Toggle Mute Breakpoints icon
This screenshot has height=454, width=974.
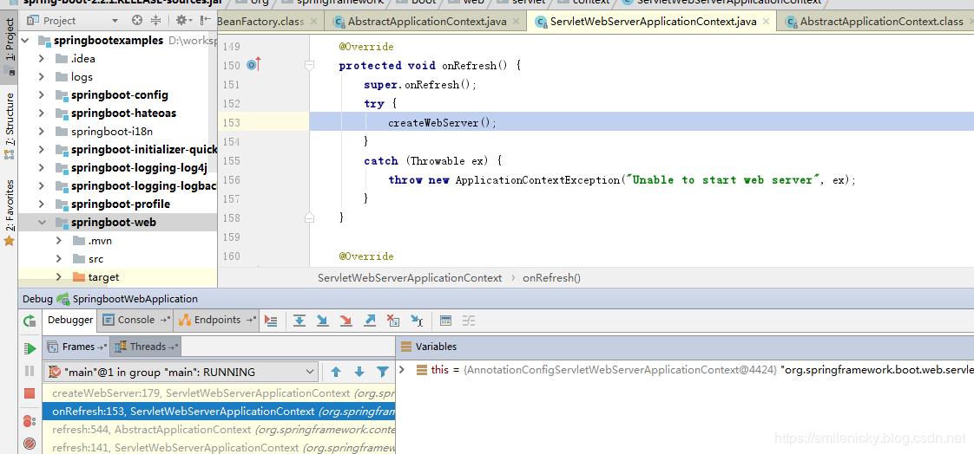click(x=30, y=444)
